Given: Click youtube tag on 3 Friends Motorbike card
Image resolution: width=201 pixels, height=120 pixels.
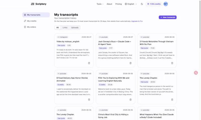Looking at the screenshot, I should pyautogui.click(x=145, y=37).
